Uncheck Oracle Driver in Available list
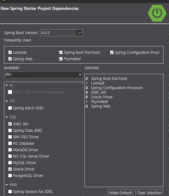The image size is (169, 196). point(10,169)
